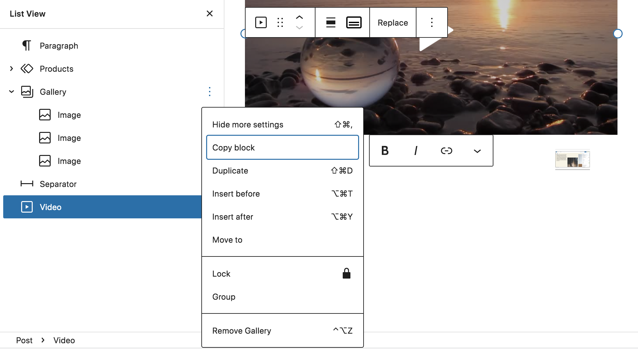Move the video block up with the up arrow
638x349 pixels.
tap(299, 18)
